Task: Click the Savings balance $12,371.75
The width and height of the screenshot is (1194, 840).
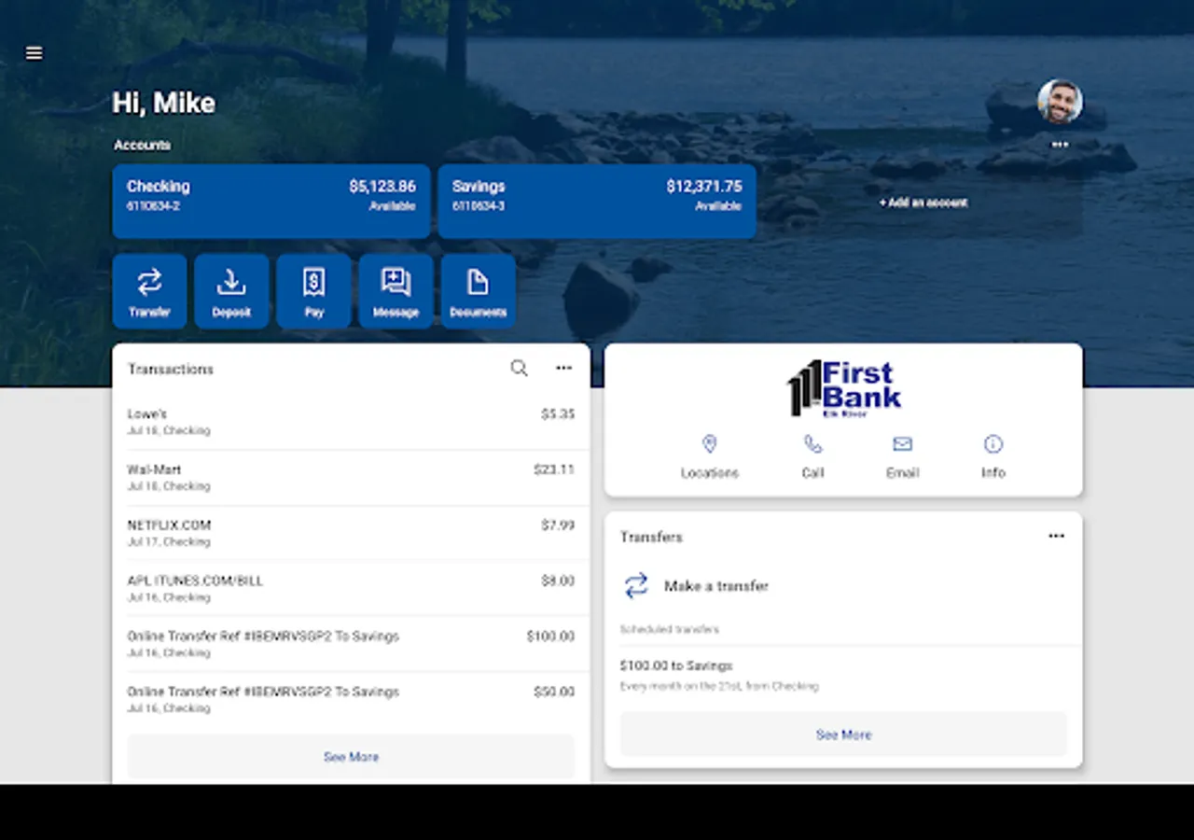Action: pyautogui.click(x=704, y=187)
